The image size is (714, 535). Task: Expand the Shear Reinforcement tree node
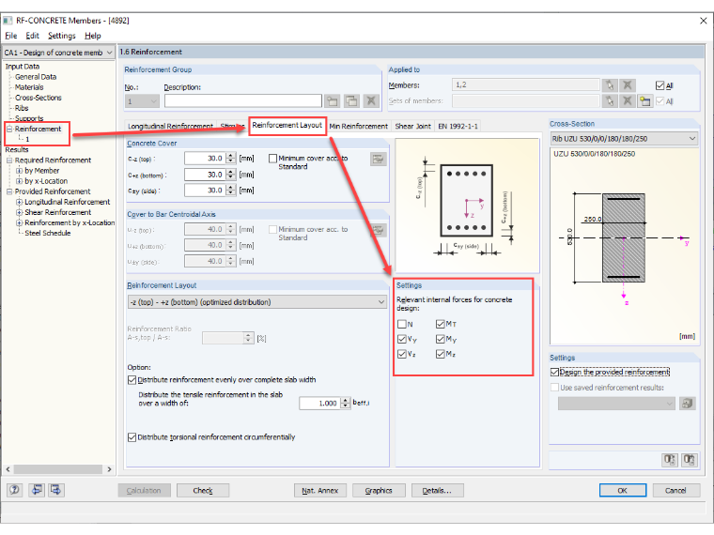[19, 212]
